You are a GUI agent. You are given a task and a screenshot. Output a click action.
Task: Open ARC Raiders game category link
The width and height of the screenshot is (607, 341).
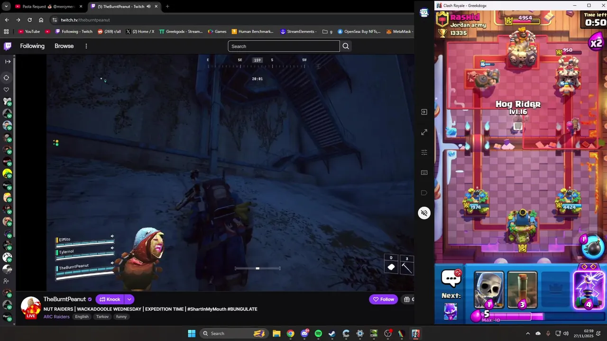click(x=56, y=316)
